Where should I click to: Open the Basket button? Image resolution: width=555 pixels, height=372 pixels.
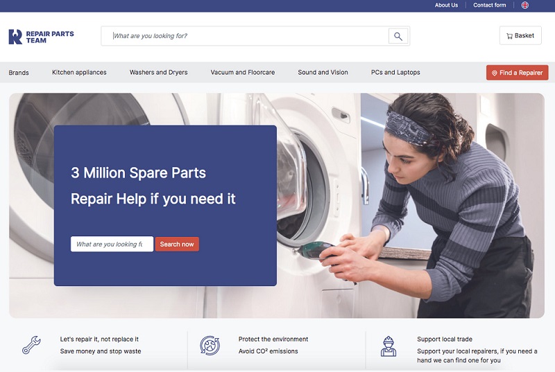(x=520, y=35)
